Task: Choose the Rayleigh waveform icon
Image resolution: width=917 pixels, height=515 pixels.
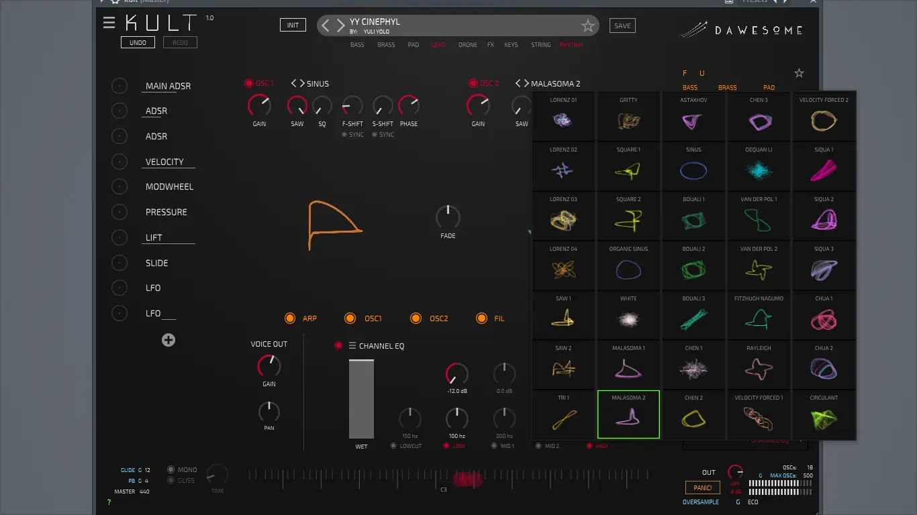Action: [x=759, y=369]
